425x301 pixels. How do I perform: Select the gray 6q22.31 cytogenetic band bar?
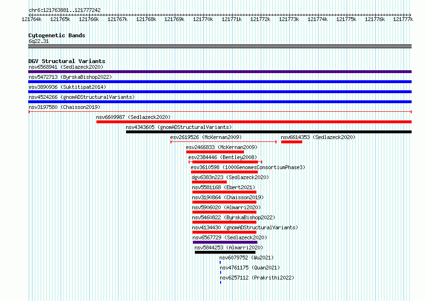(220, 46)
